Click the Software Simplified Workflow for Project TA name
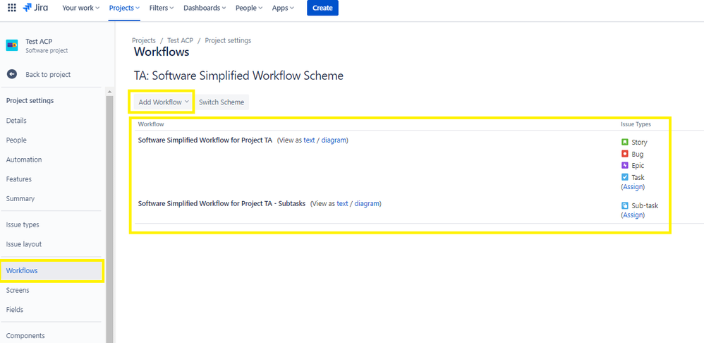 [205, 140]
